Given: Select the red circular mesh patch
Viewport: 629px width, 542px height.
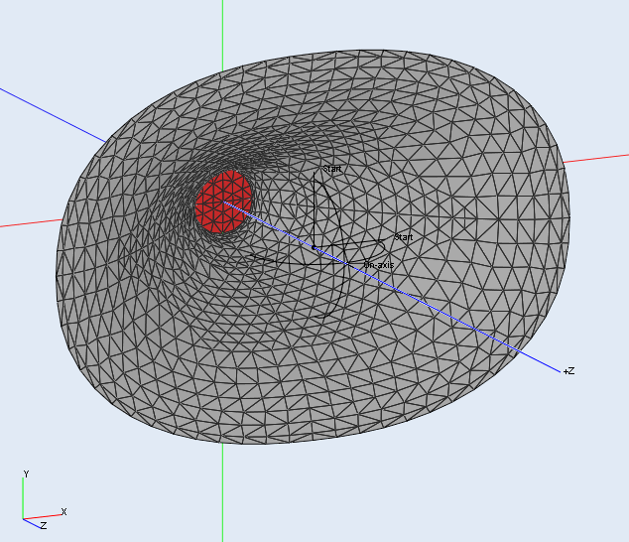Looking at the screenshot, I should pos(223,202).
